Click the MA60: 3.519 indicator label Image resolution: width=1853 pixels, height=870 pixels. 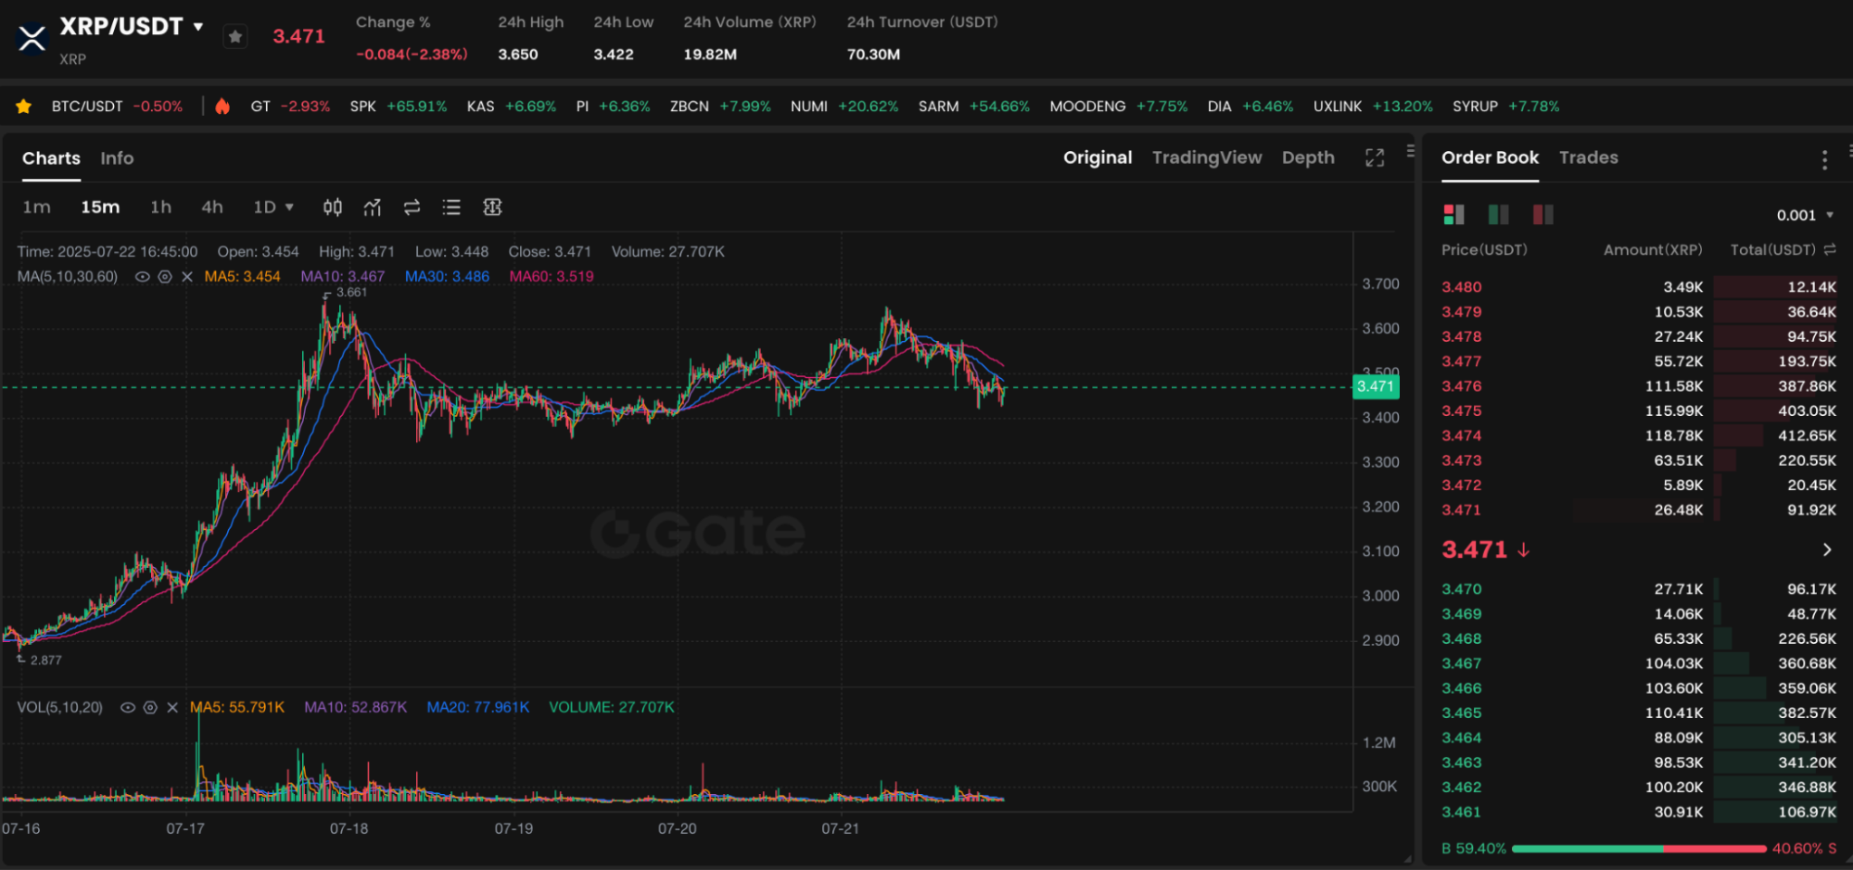(552, 277)
